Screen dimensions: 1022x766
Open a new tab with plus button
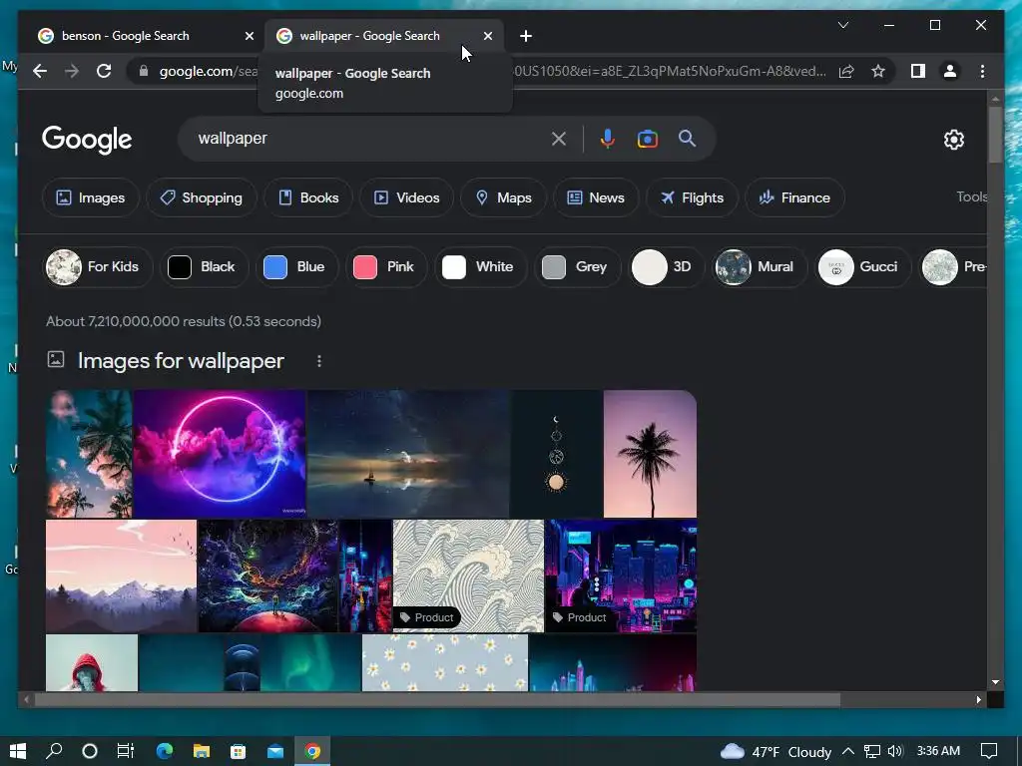tap(526, 36)
